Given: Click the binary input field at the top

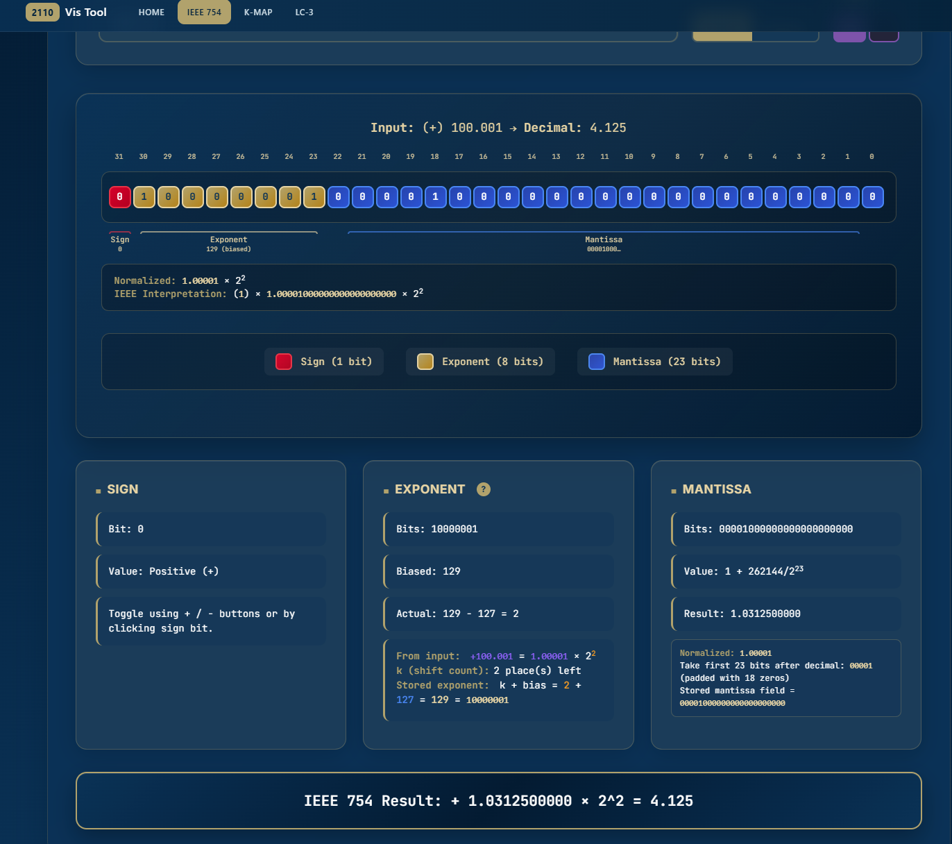Looking at the screenshot, I should pos(388,36).
